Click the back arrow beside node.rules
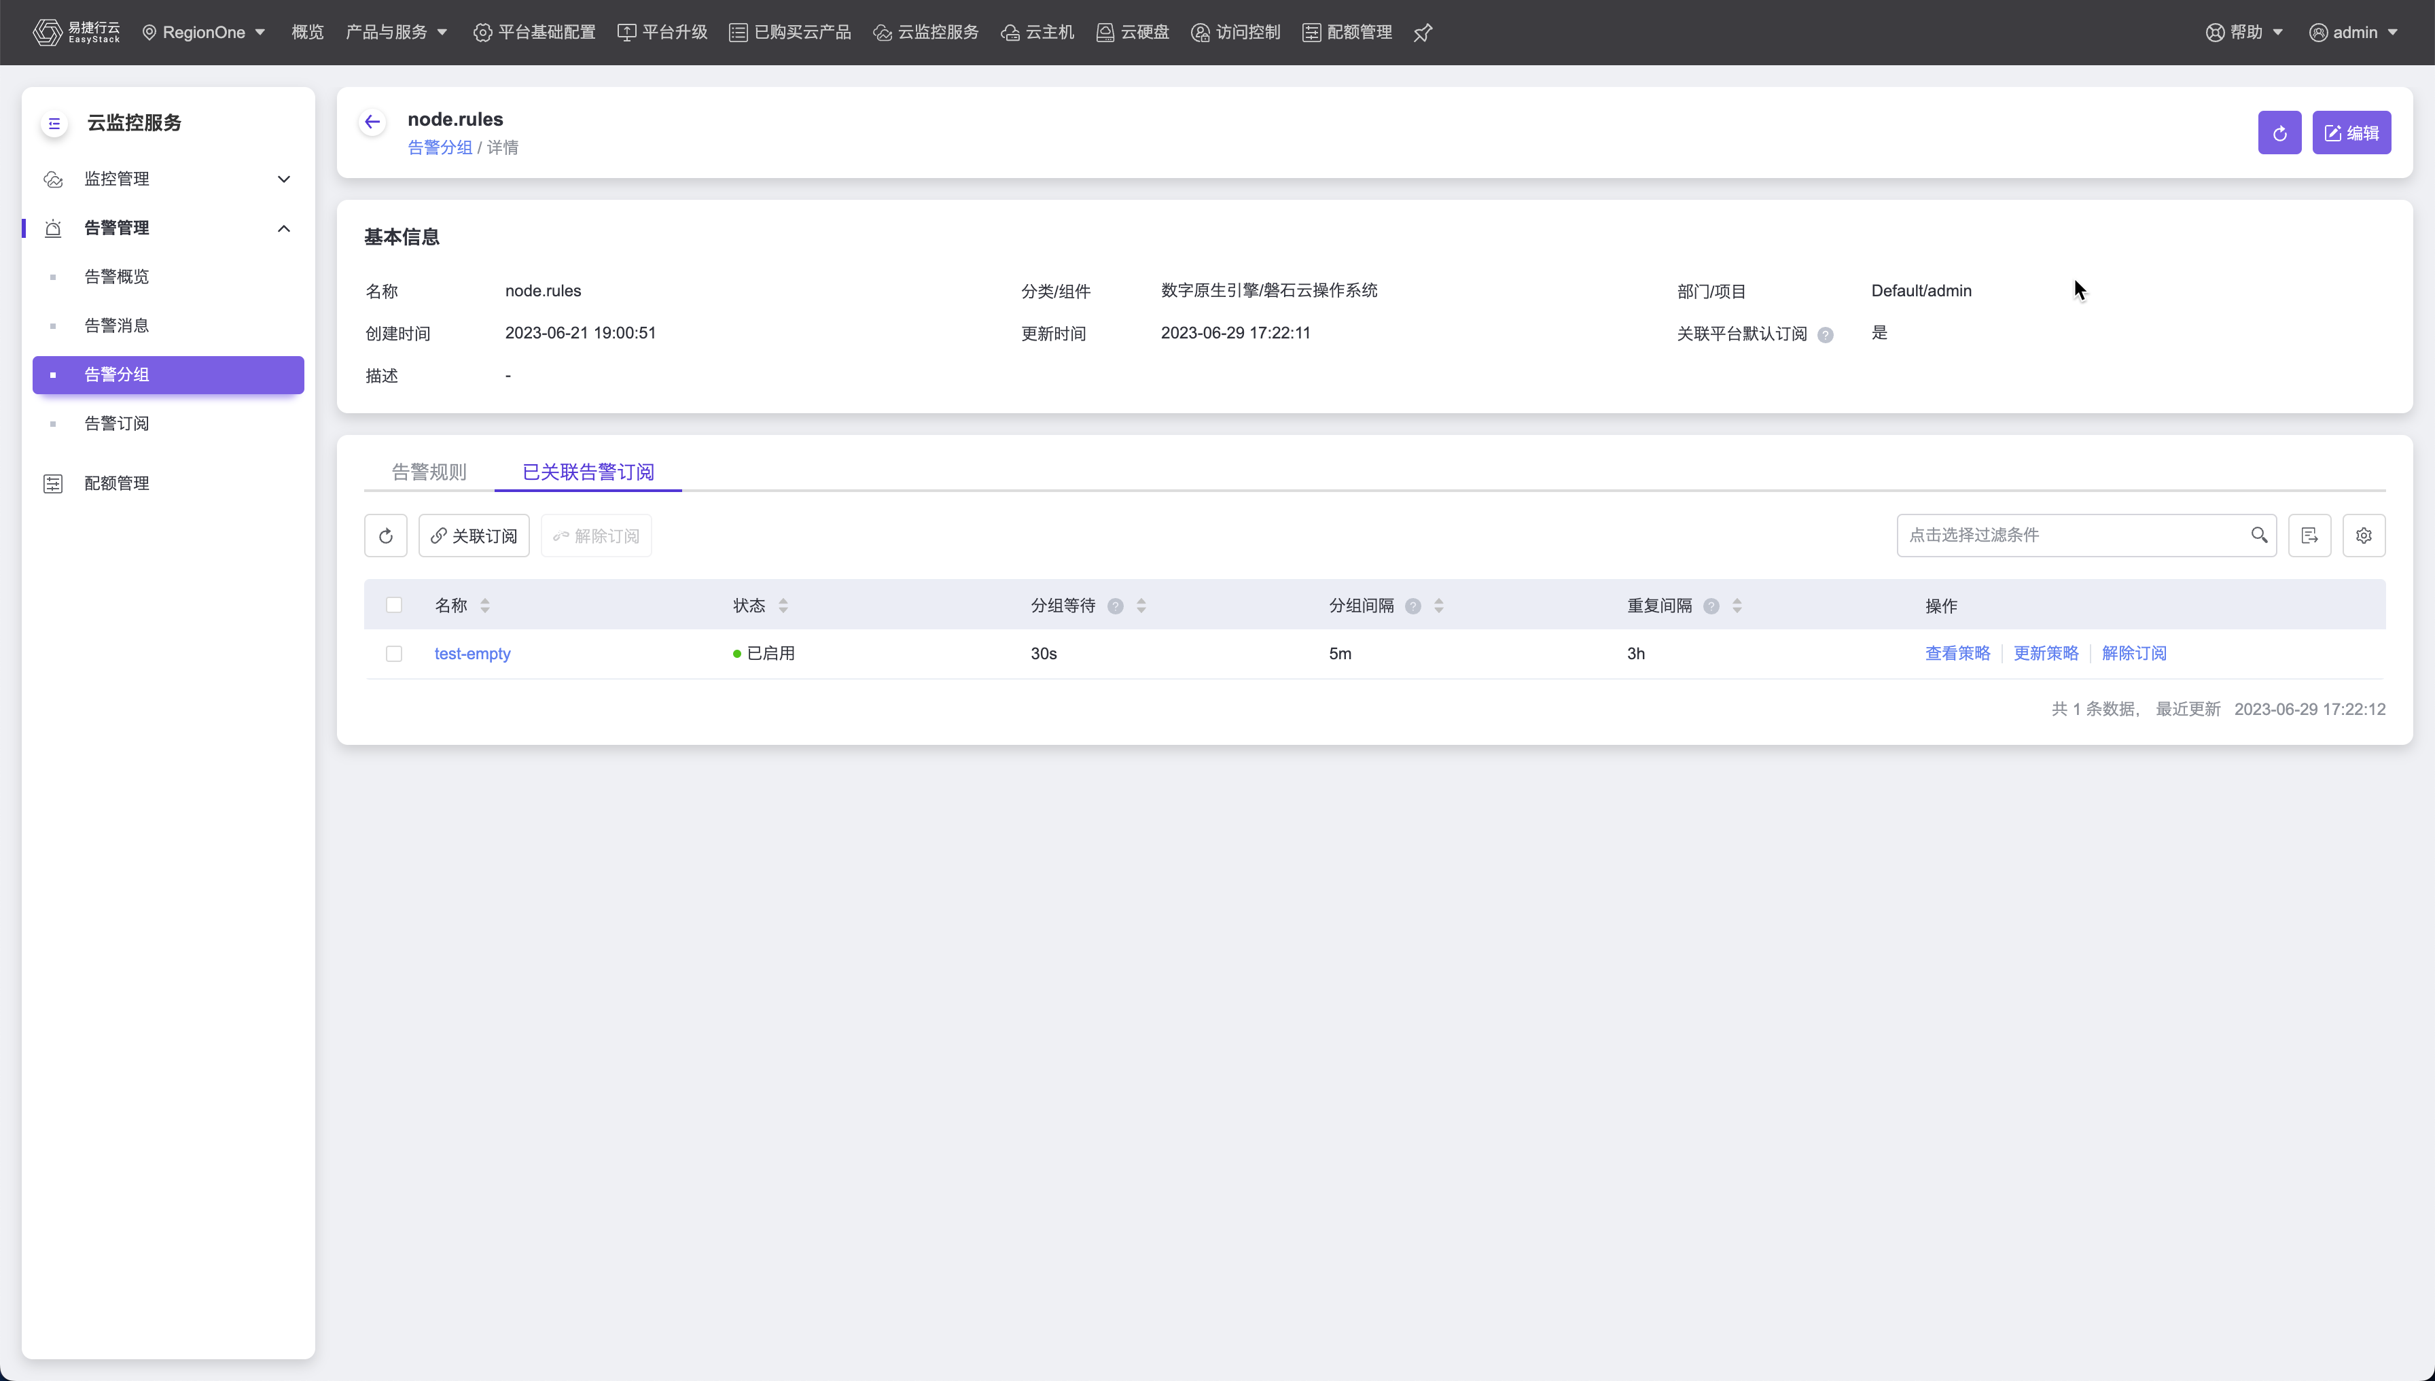The height and width of the screenshot is (1381, 2435). pos(372,122)
